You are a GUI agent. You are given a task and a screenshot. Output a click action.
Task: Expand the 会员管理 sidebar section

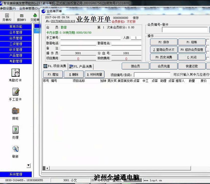(x=16, y=38)
